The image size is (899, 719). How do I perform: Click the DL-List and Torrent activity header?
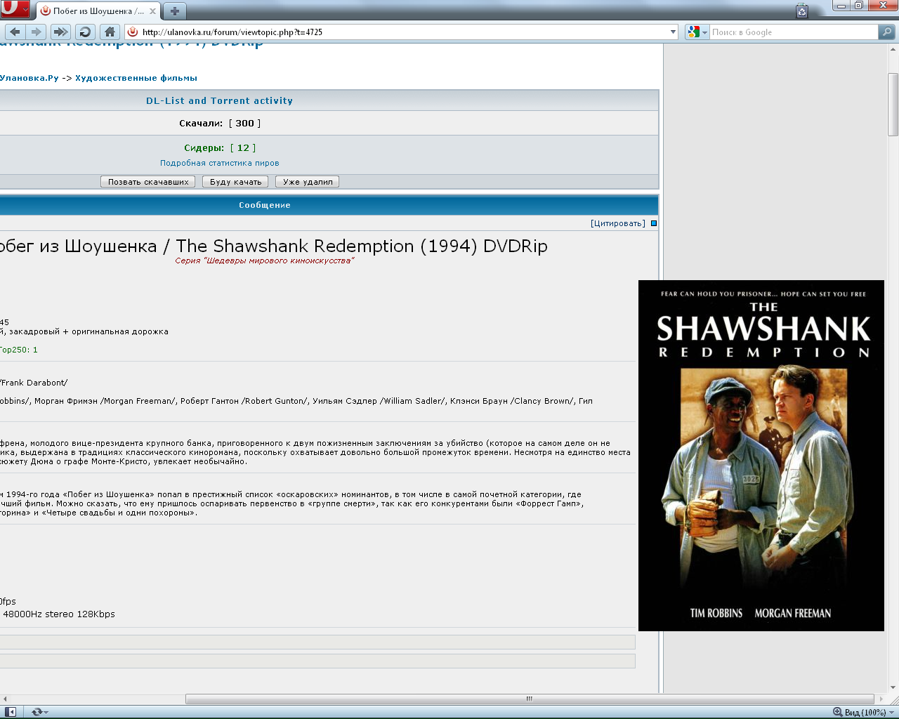(x=220, y=100)
